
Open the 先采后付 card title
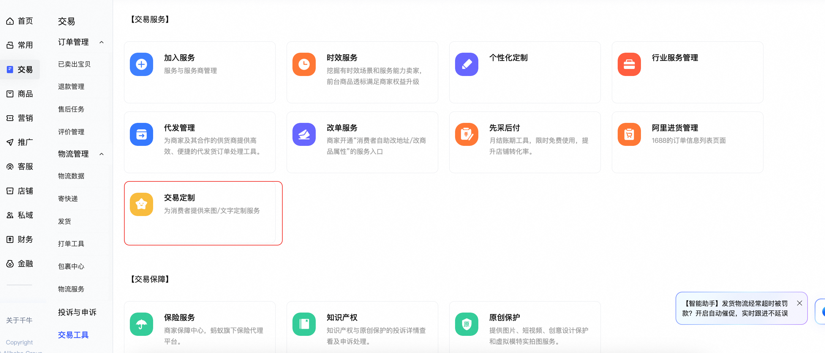(x=505, y=128)
